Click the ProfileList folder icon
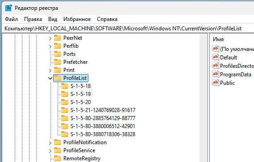Viewport: 254px width, 162px height. [x=58, y=78]
